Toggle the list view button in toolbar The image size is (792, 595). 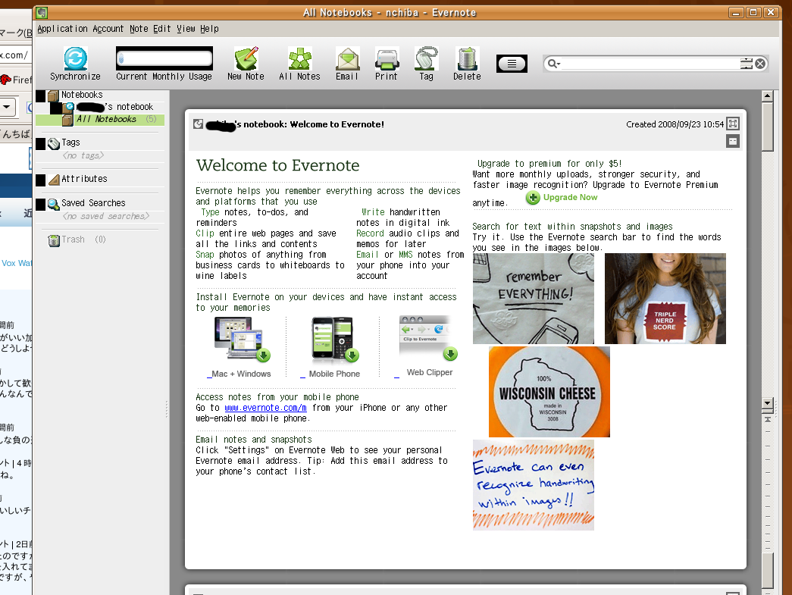[512, 64]
